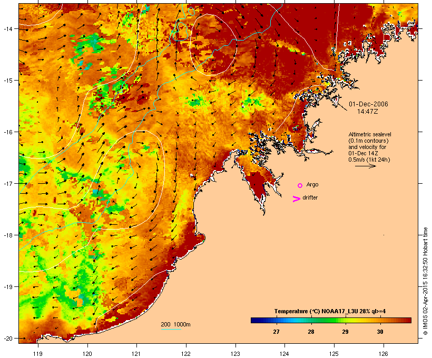Click the '120' longitude axis label
This screenshot has height=358, width=432.
[x=87, y=354]
